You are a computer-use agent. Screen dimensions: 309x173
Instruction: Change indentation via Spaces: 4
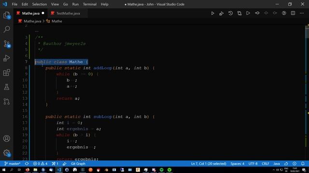point(237,163)
